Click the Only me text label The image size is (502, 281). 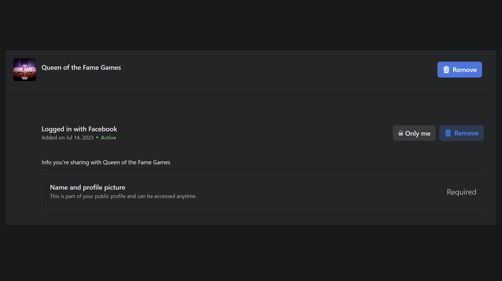pos(418,133)
